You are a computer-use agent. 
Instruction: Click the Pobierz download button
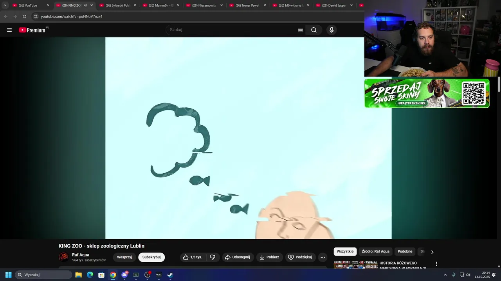(x=269, y=257)
